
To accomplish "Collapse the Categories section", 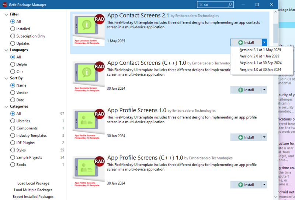I will (6, 107).
